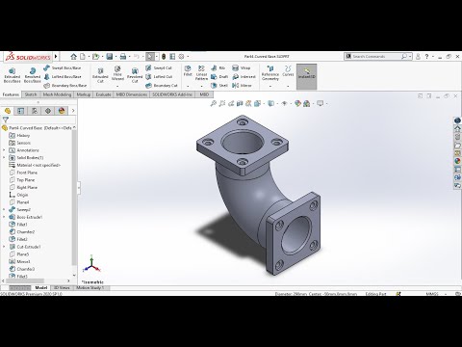Open the PropertyManager panel tab

(x=21, y=111)
